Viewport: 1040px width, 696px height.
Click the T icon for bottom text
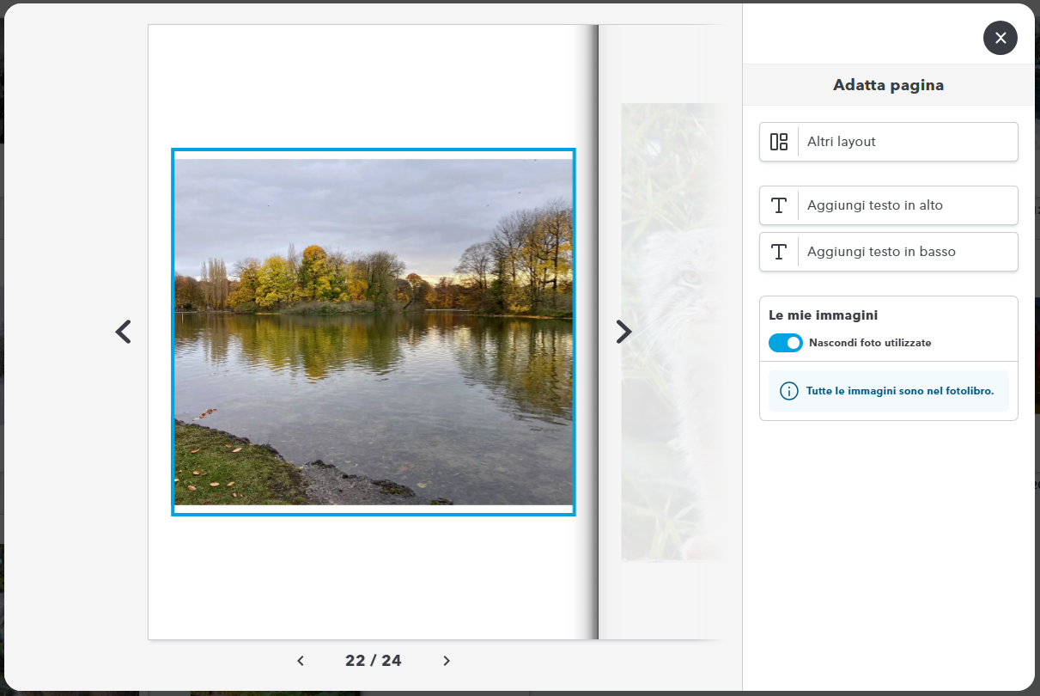pos(779,252)
